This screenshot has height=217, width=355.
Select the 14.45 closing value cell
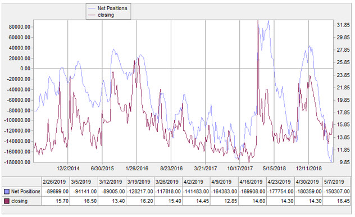[x=196, y=201]
